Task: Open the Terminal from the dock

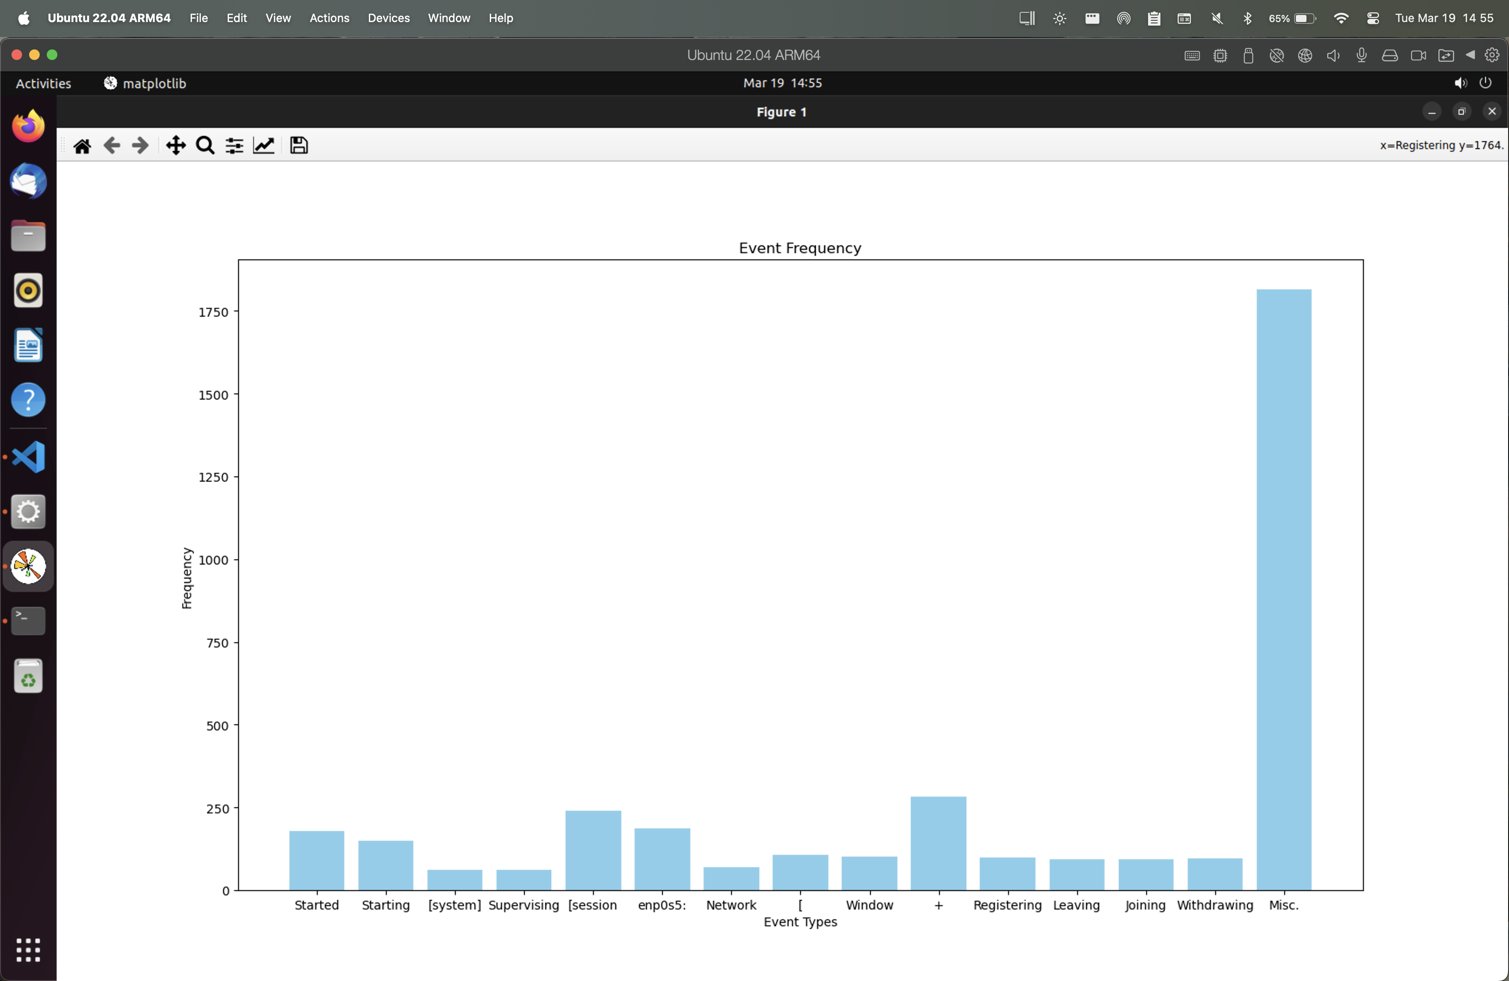Action: point(29,621)
